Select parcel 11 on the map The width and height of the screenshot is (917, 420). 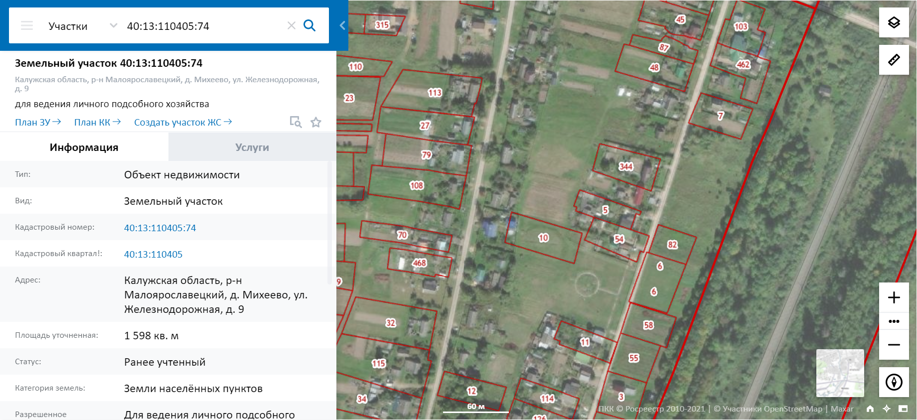585,342
